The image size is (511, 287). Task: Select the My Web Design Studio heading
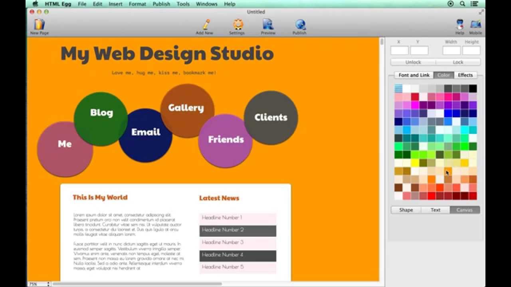167,54
